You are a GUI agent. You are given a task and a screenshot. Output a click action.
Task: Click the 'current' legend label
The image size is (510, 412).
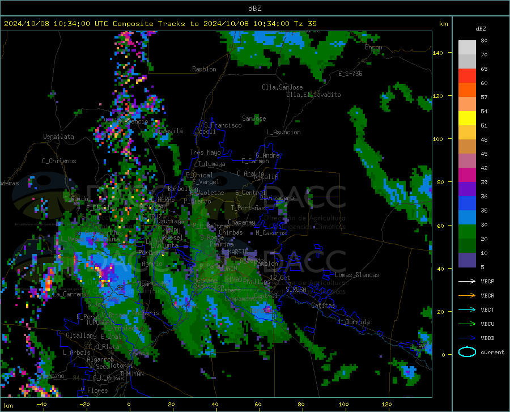492,352
